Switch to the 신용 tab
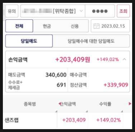Viewport: 135px width, 132px height. 75,26
